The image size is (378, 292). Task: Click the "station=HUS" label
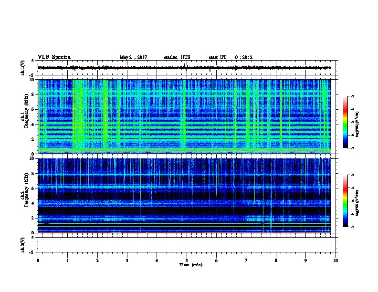pos(177,57)
